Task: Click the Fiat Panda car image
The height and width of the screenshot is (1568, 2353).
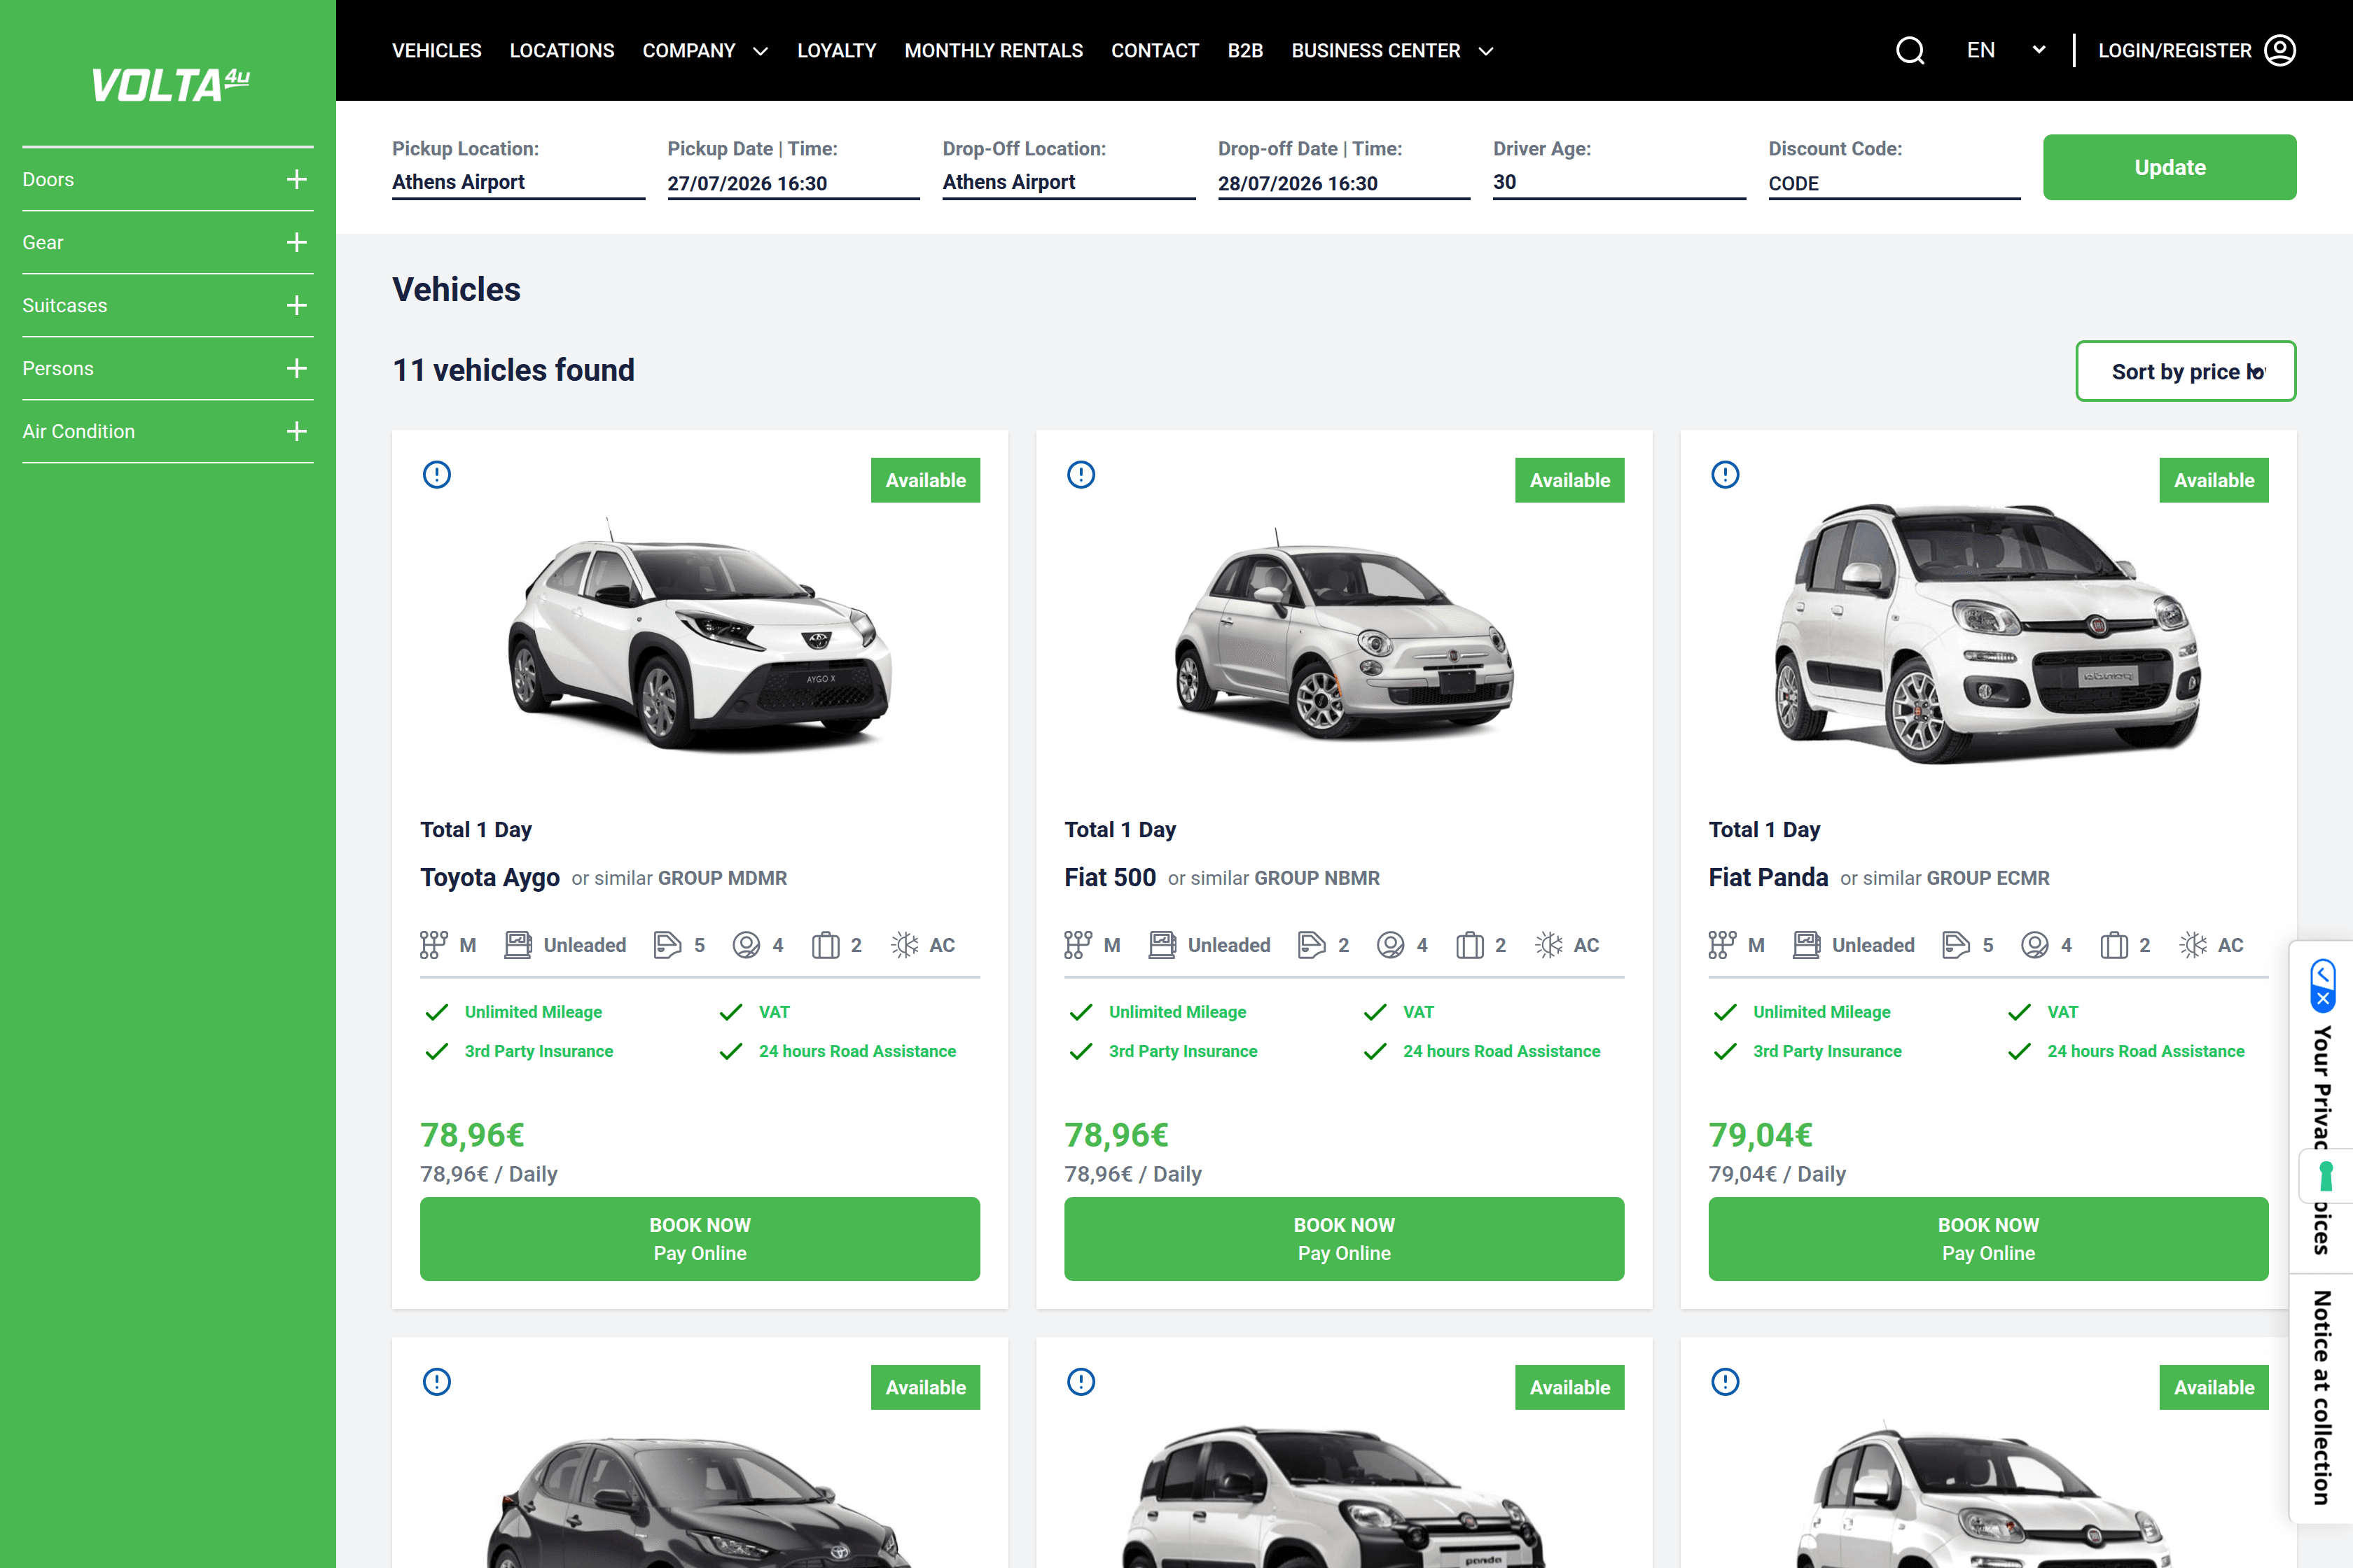Action: click(1988, 633)
